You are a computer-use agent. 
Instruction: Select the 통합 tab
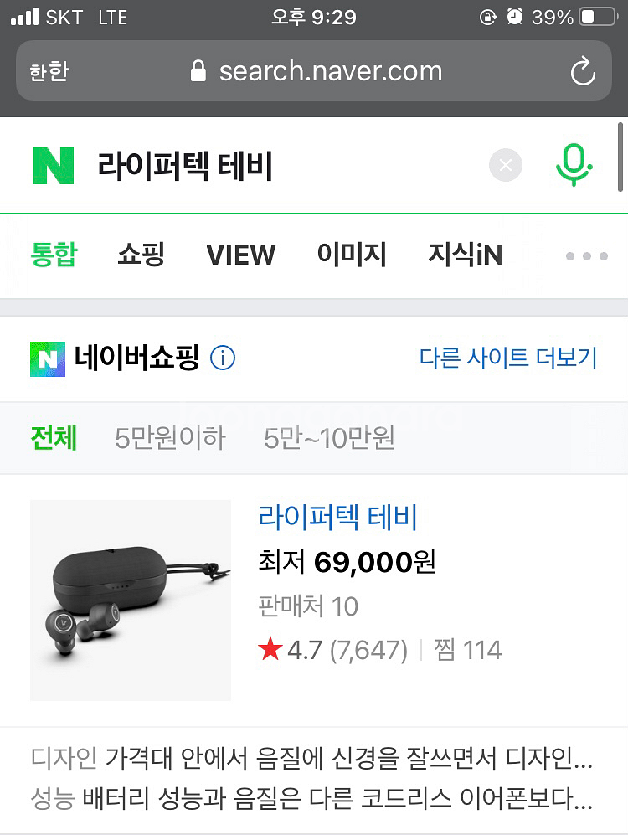click(54, 254)
